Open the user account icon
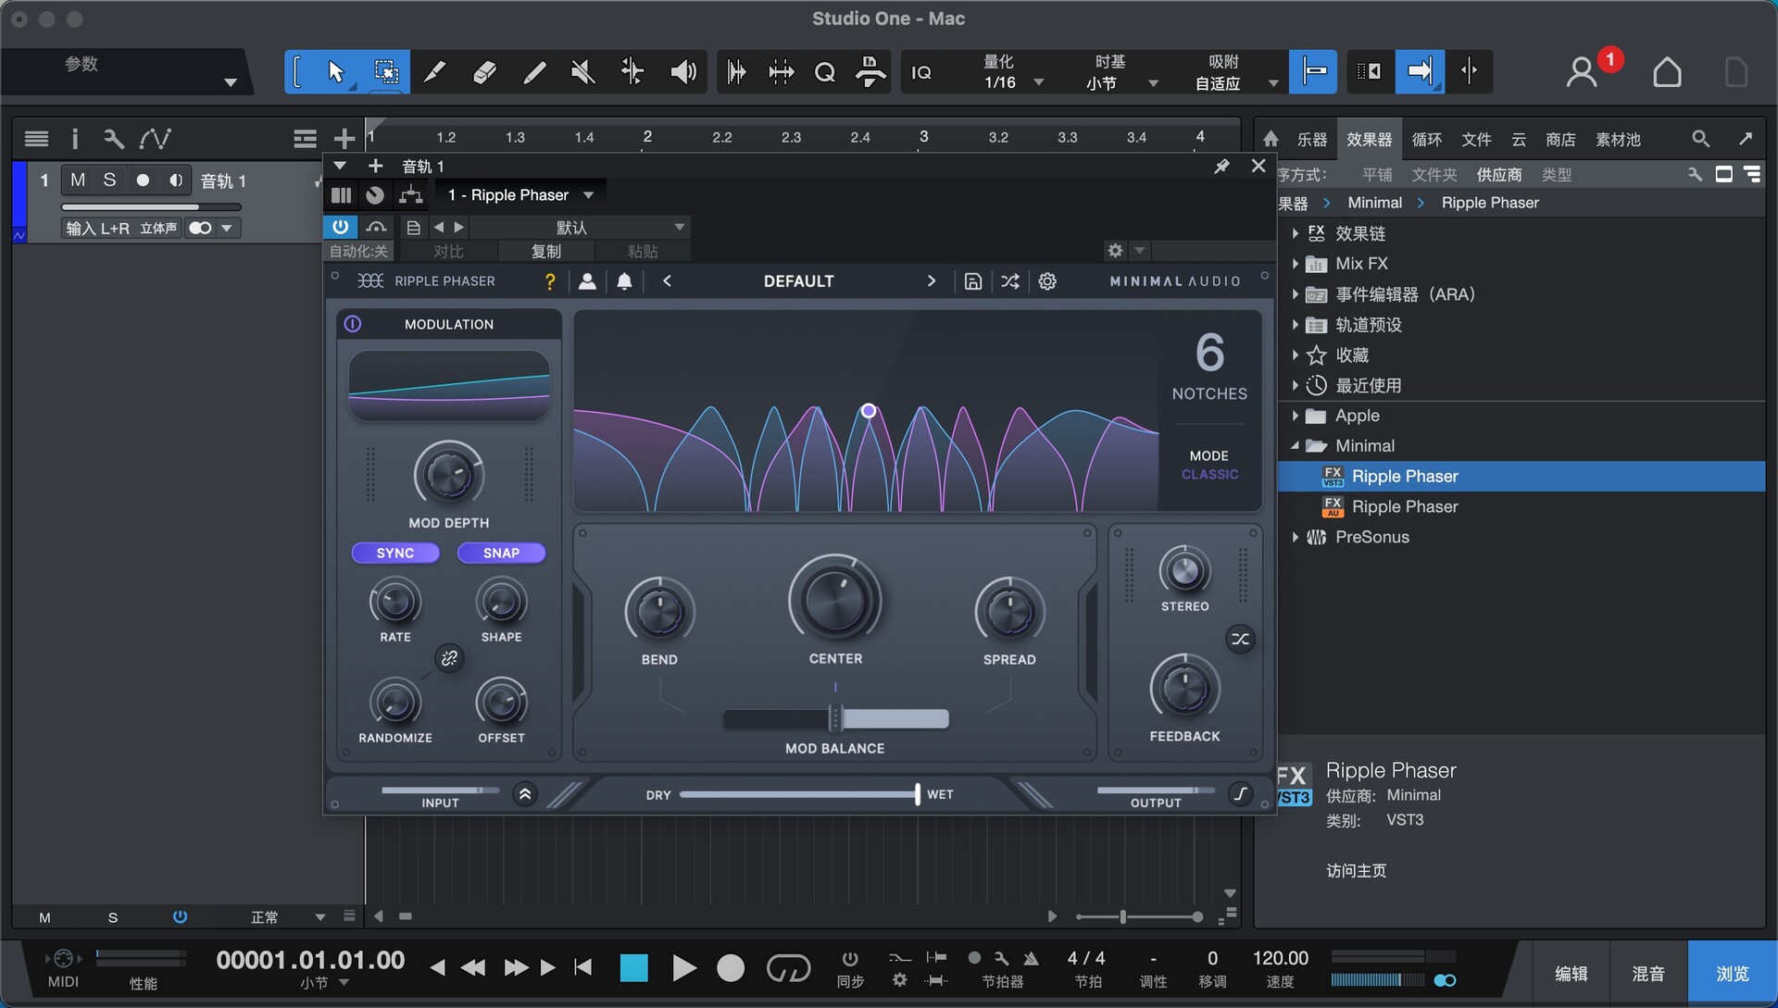The width and height of the screenshot is (1778, 1008). click(1582, 72)
